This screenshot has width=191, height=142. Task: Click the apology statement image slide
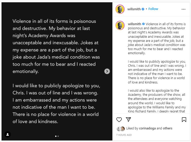[57, 71]
